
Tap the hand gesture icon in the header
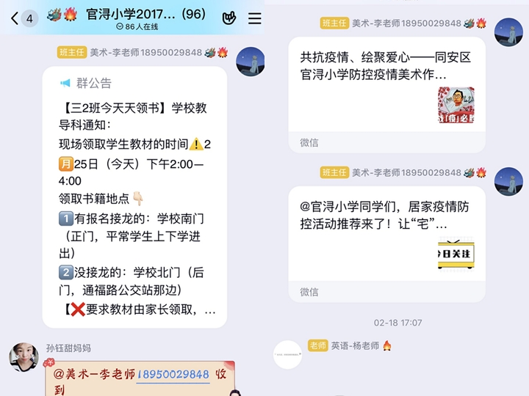click(x=229, y=18)
